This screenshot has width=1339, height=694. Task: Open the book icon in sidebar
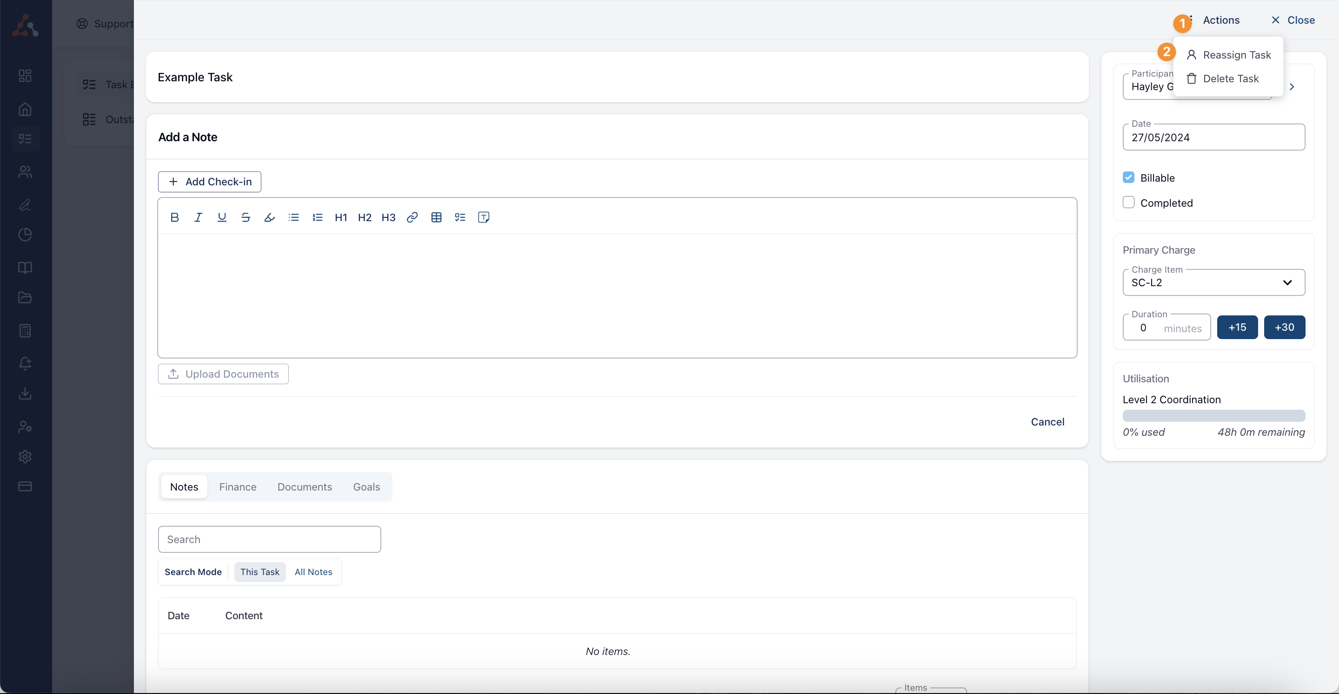25,268
